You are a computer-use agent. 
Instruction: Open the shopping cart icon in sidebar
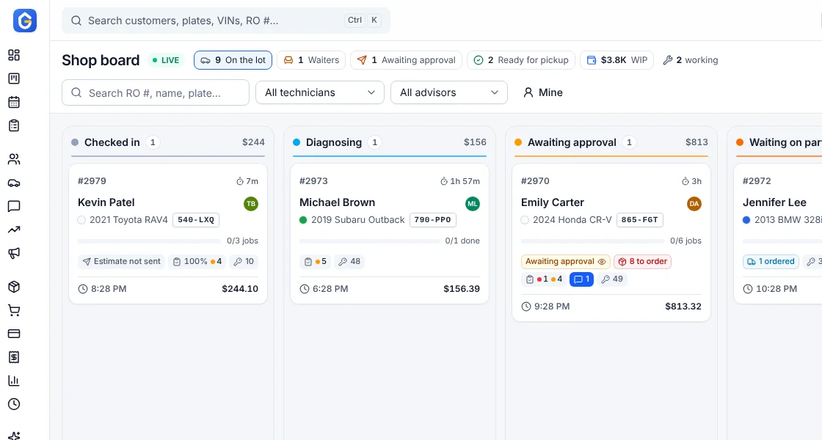click(x=14, y=310)
